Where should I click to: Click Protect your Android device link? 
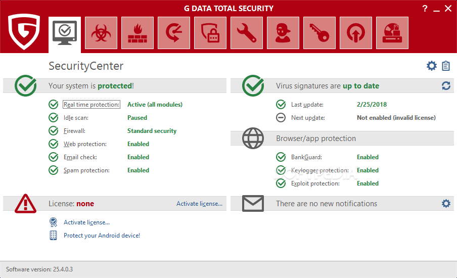point(102,235)
